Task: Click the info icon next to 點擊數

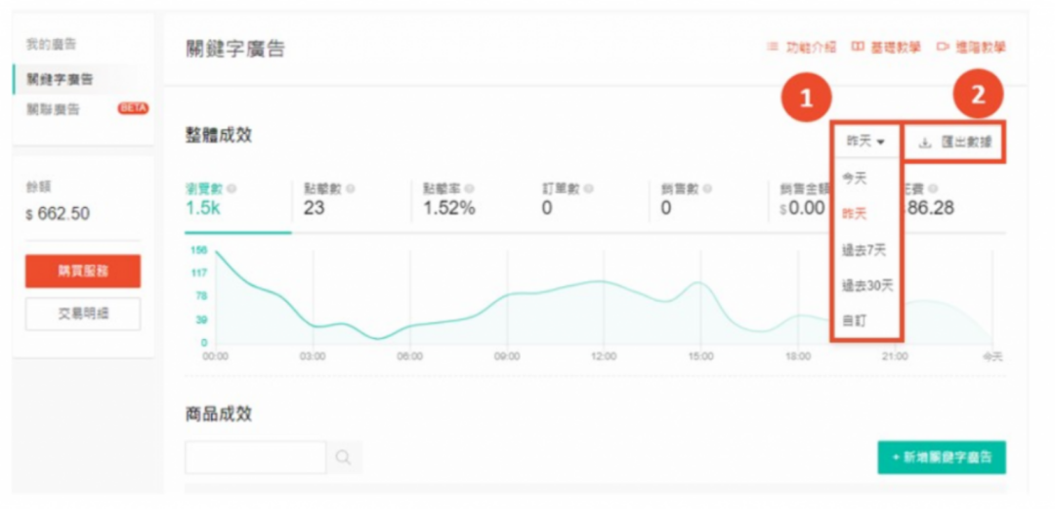Action: [351, 189]
